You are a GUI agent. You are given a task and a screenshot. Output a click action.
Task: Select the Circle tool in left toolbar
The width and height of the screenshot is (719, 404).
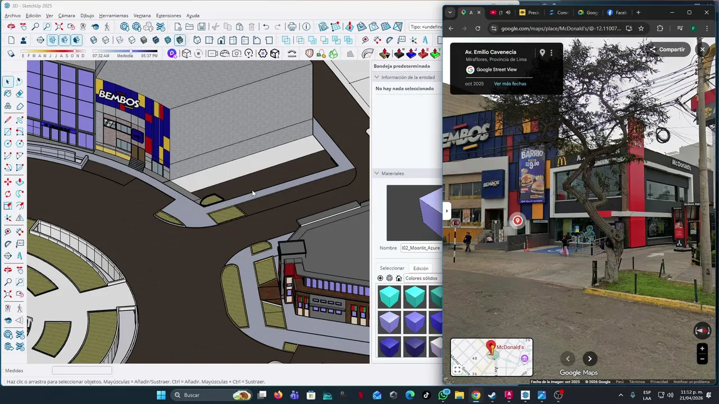tap(8, 144)
